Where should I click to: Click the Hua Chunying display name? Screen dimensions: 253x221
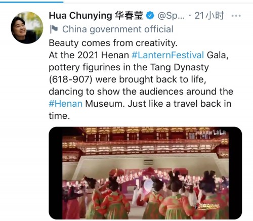[96, 16]
